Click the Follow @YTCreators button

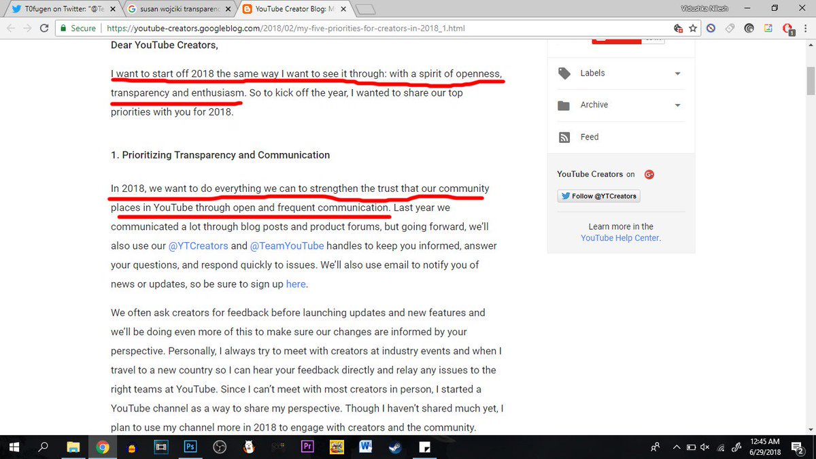click(x=598, y=196)
